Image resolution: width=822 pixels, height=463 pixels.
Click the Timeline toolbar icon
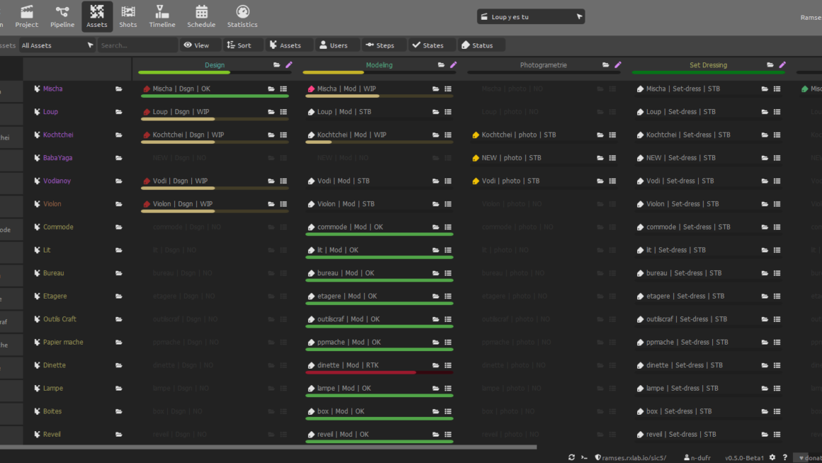tap(162, 16)
